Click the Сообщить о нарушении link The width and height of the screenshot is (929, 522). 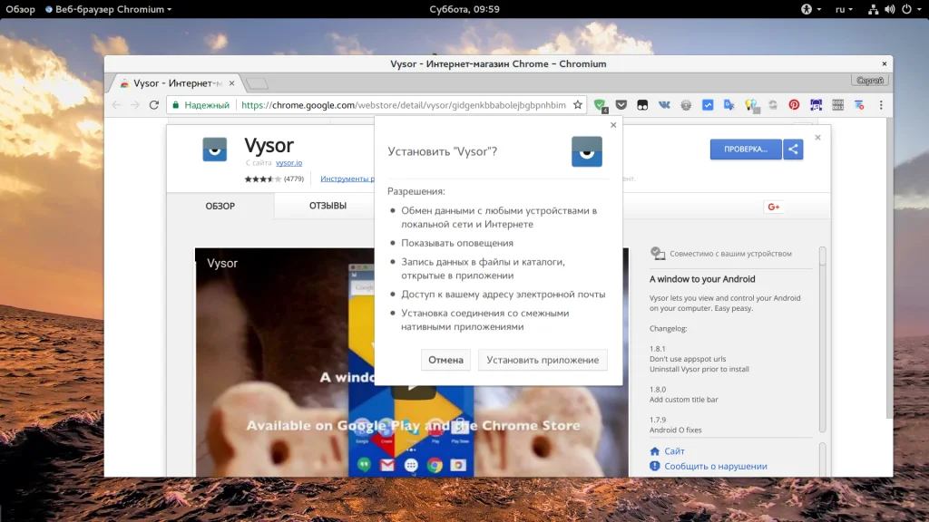(x=715, y=467)
